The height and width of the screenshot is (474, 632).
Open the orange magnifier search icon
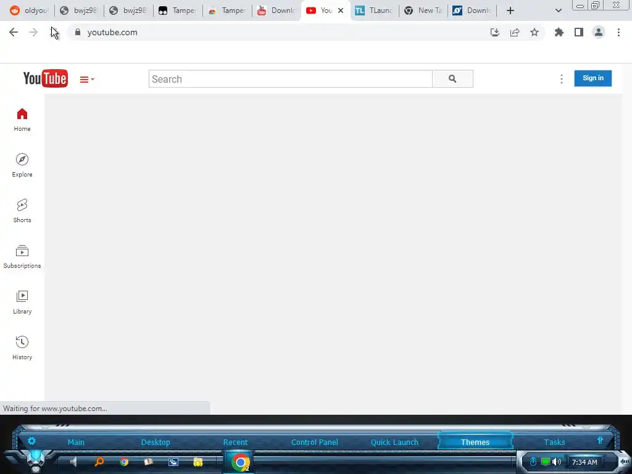point(99,462)
